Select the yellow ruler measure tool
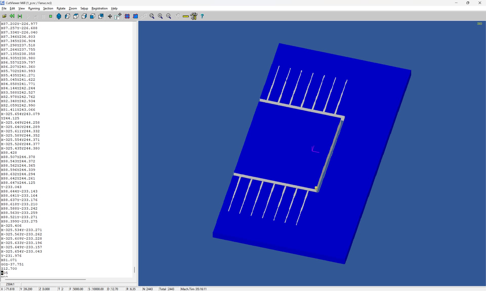Viewport: 486px width, 291px height. tap(186, 16)
